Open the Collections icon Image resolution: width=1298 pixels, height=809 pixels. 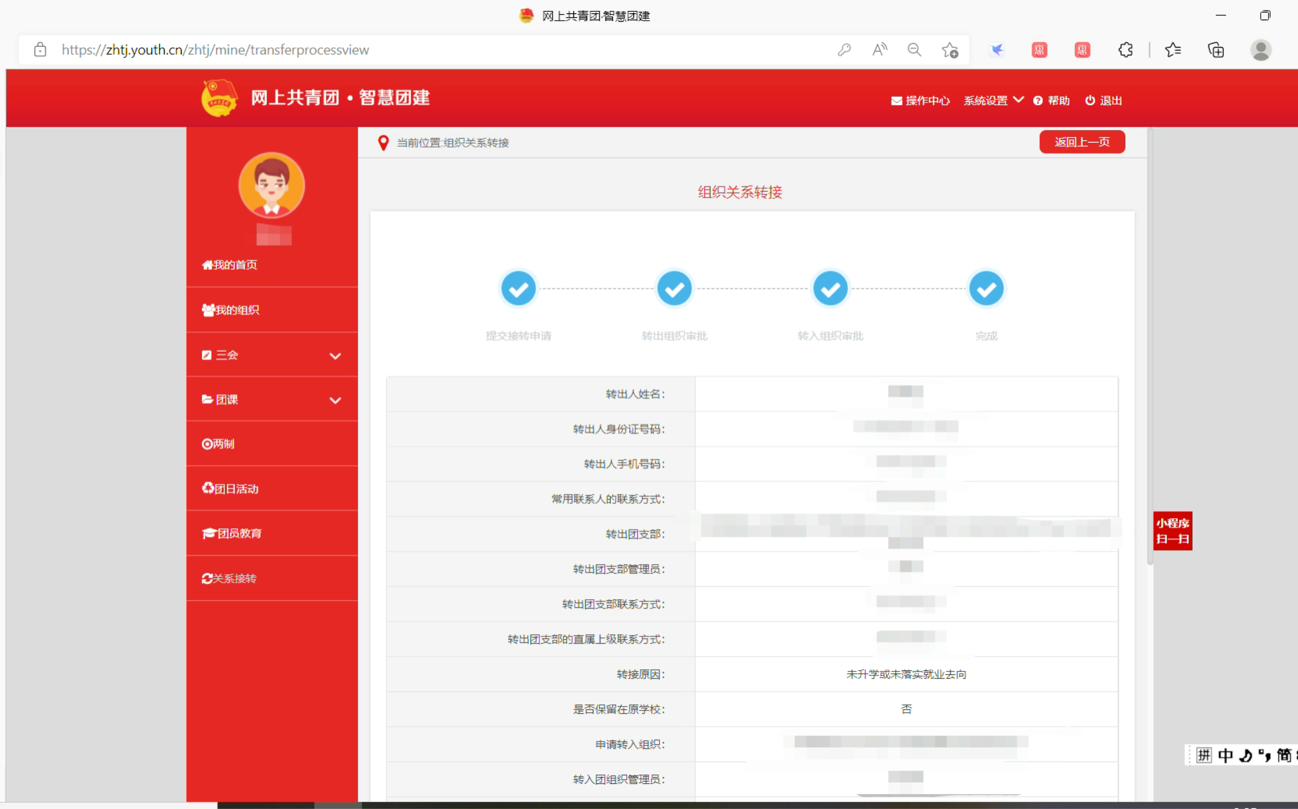[x=1216, y=50]
